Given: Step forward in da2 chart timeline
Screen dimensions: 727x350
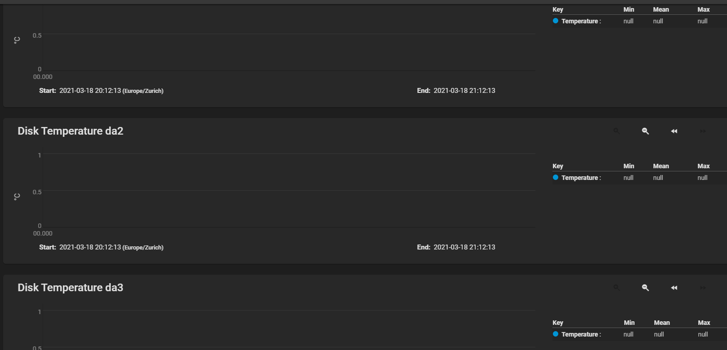Looking at the screenshot, I should click(703, 131).
